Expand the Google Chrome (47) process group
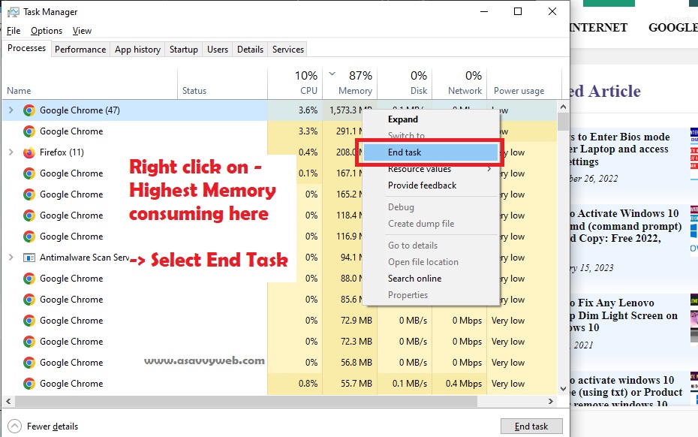The height and width of the screenshot is (437, 698). 11,110
